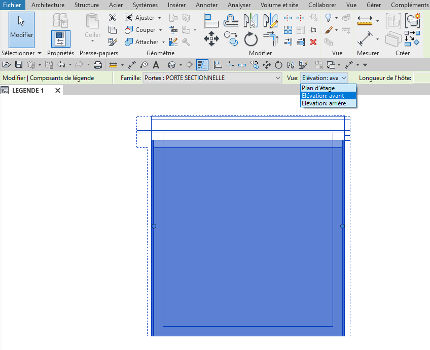Click the Offset tool icon

click(231, 21)
